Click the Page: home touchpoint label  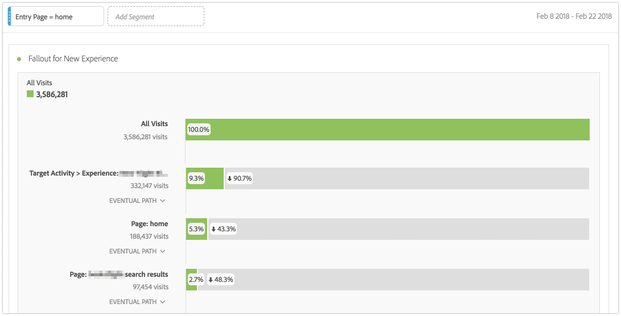click(149, 224)
